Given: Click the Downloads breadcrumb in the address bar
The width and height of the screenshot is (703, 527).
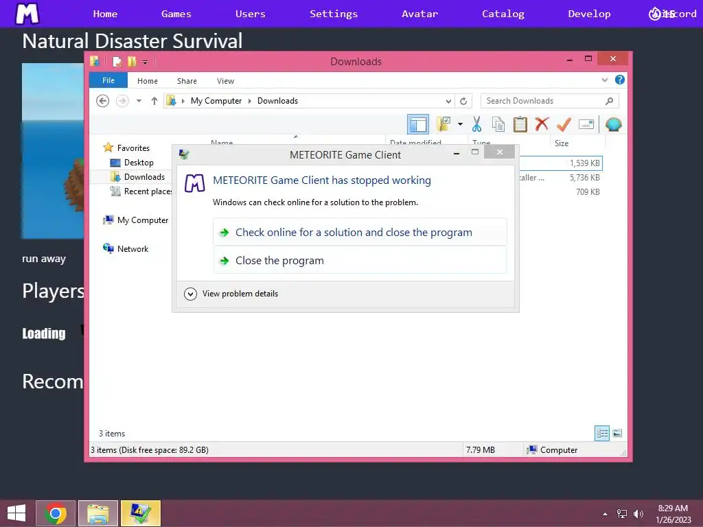Looking at the screenshot, I should point(277,101).
